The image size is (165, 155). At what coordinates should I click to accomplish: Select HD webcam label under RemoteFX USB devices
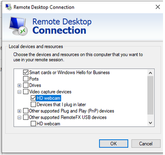48,124
